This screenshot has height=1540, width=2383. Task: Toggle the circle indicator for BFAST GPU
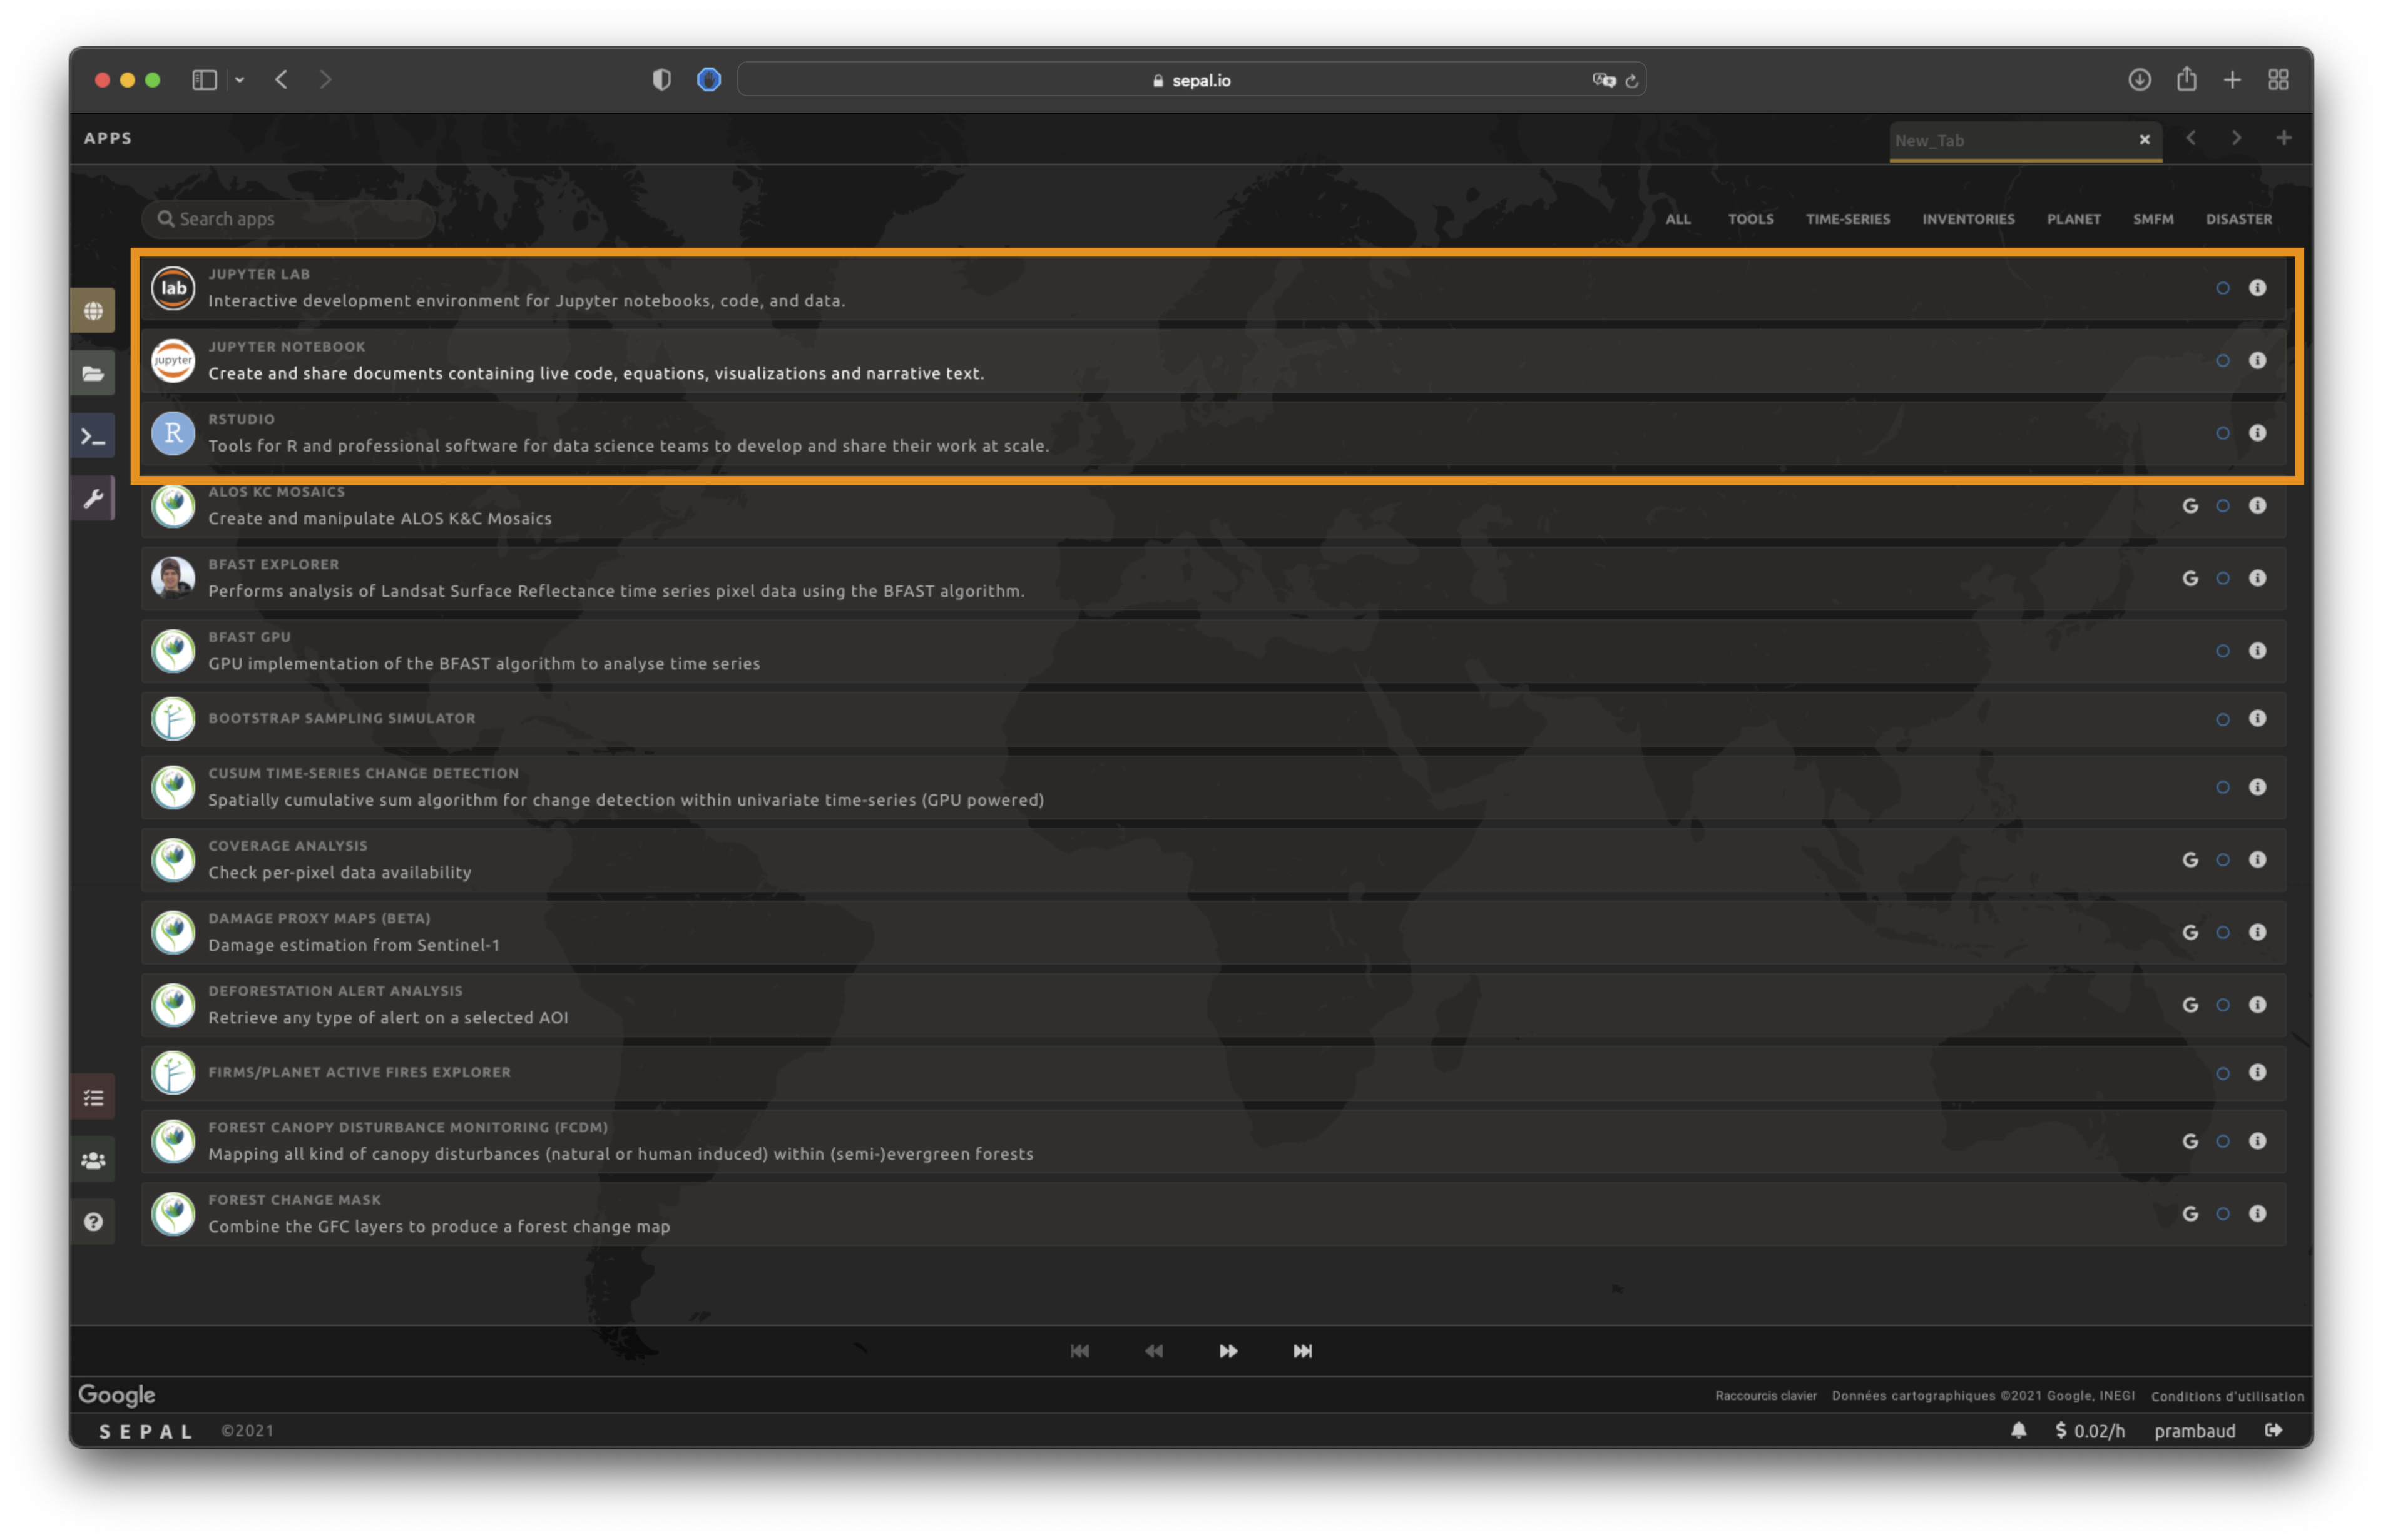tap(2222, 651)
